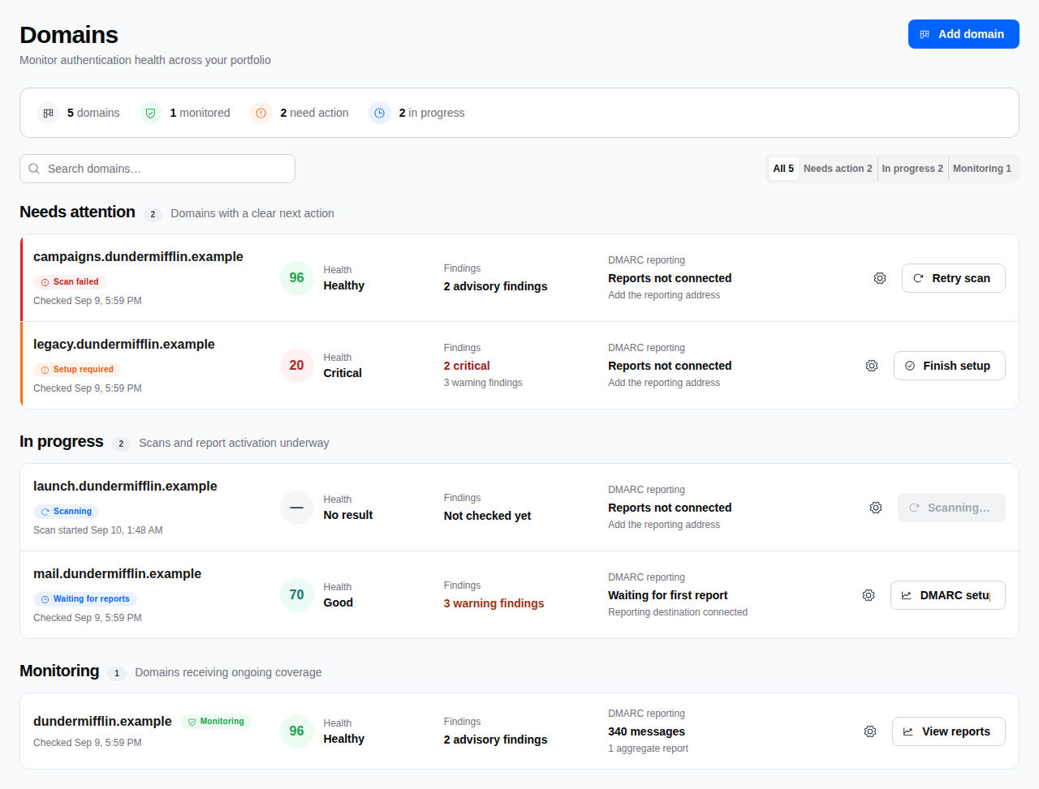Click the 96 health score badge for campaigns domain

(297, 278)
